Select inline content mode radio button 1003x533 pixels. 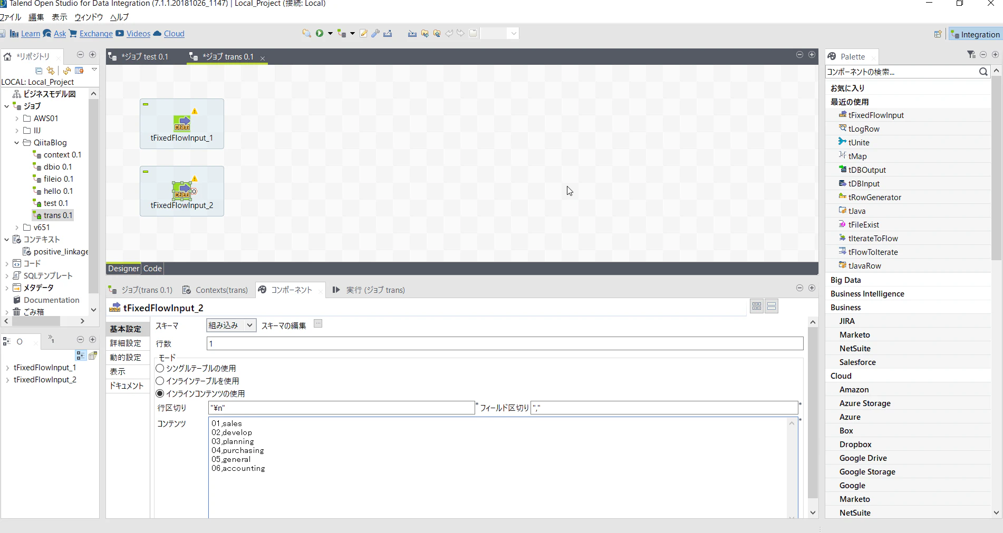[x=160, y=393]
